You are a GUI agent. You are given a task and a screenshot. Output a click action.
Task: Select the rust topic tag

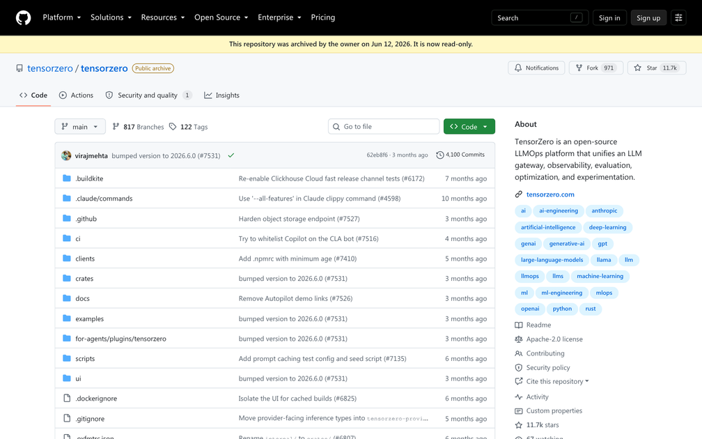(x=591, y=309)
